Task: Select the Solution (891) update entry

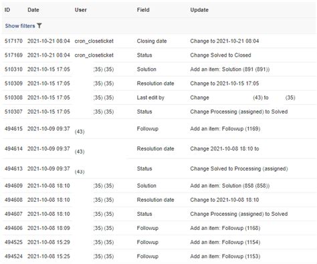Action: coord(230,70)
